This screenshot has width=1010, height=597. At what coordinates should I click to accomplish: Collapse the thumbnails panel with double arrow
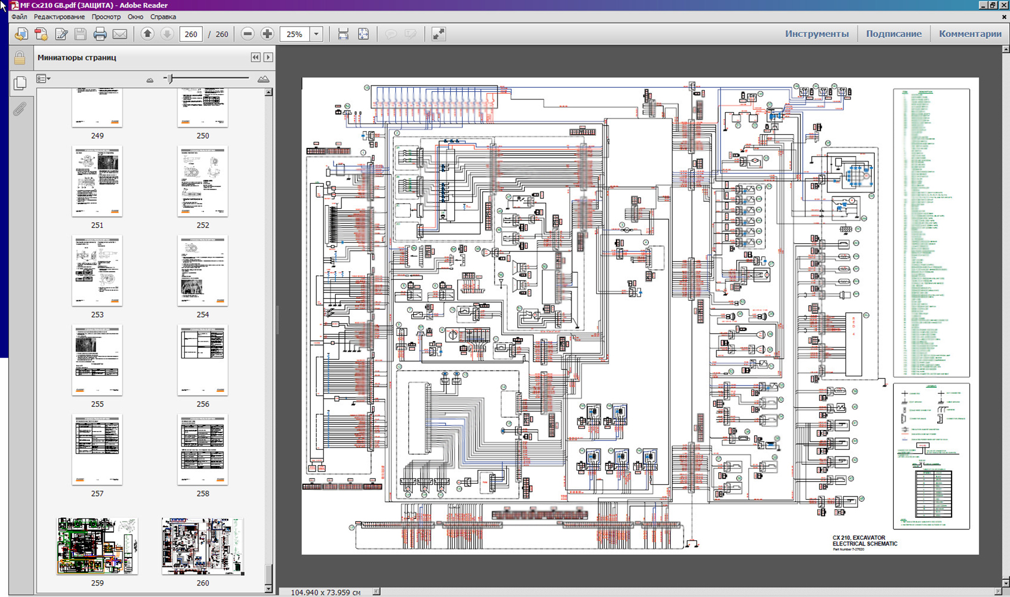coord(255,57)
